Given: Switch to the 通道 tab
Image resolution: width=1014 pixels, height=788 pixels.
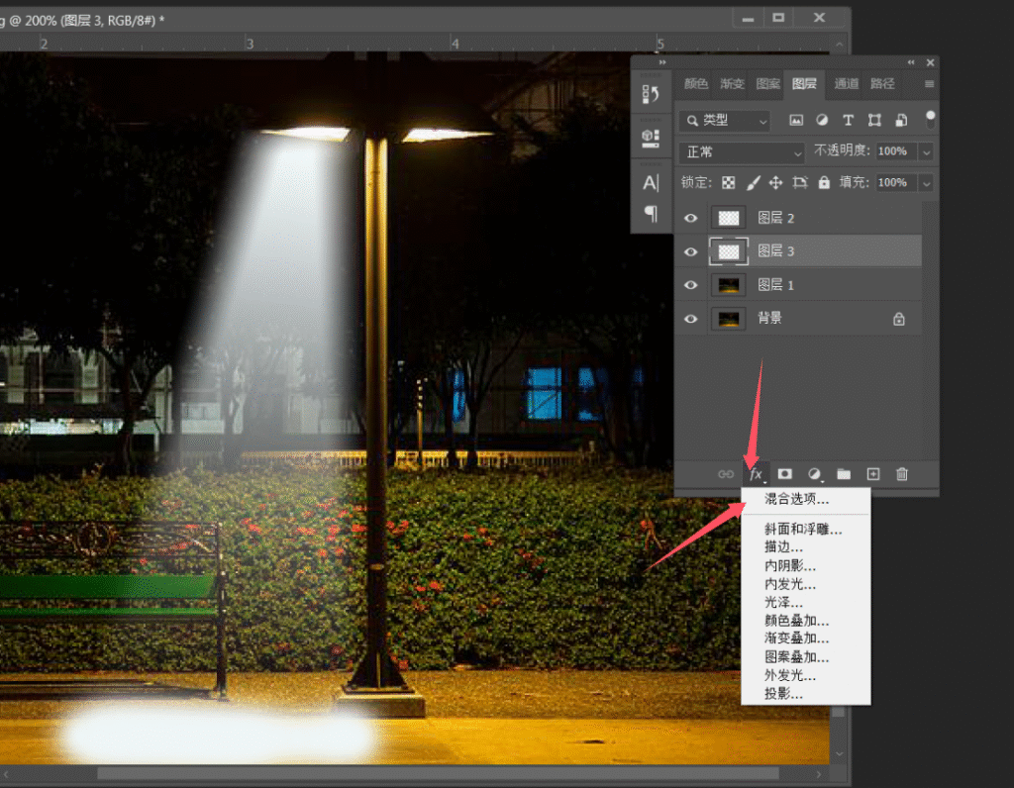Looking at the screenshot, I should click(847, 84).
